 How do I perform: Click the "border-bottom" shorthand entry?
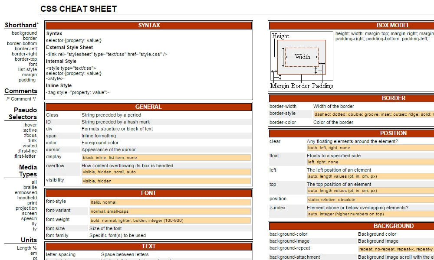click(x=22, y=43)
